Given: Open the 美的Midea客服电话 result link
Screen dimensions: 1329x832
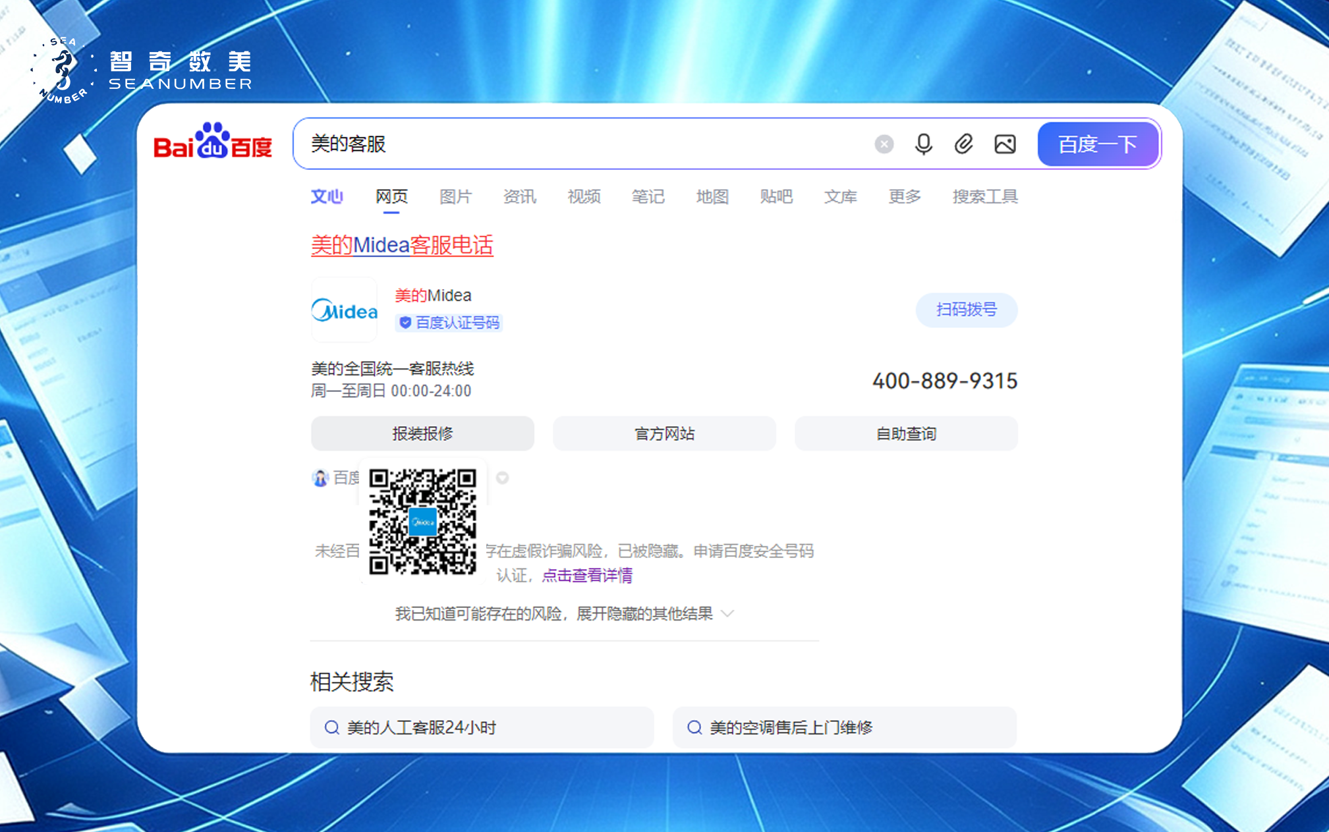Looking at the screenshot, I should click(x=402, y=245).
